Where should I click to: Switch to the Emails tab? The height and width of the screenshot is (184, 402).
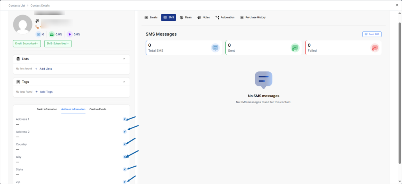click(x=151, y=18)
